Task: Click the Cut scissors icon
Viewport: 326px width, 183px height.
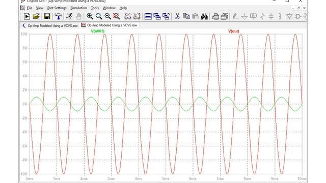Action: pos(177,16)
